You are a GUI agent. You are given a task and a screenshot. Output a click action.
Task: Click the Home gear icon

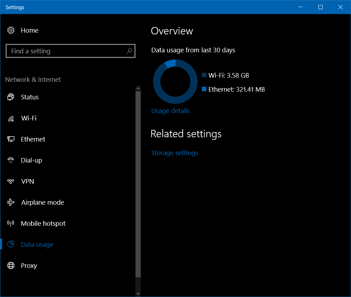click(x=11, y=31)
